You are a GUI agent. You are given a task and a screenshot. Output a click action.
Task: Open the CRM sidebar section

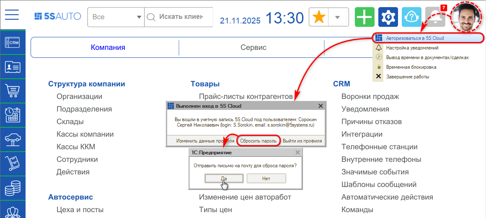tap(13, 42)
